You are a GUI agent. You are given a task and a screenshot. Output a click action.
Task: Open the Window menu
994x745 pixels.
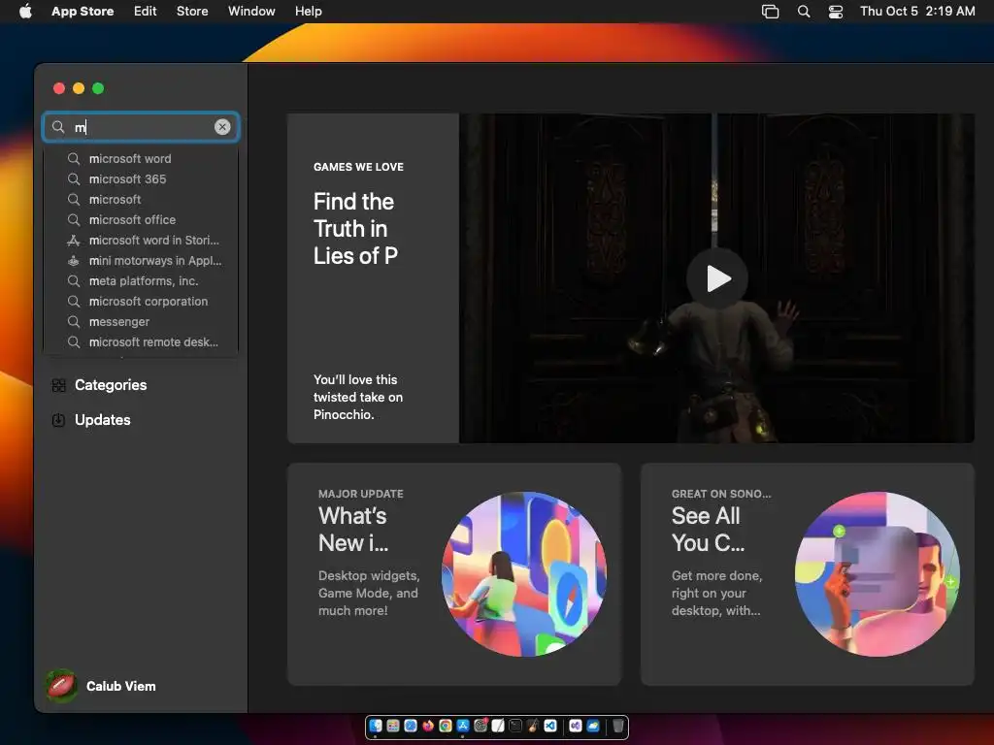tap(251, 11)
